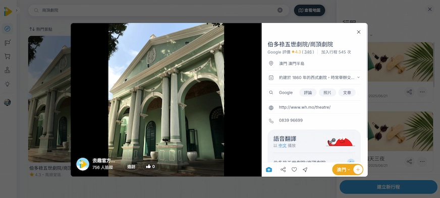Expand the left sidebar with chevron arrow
Screen dimensions: 440x198
click(x=17, y=11)
